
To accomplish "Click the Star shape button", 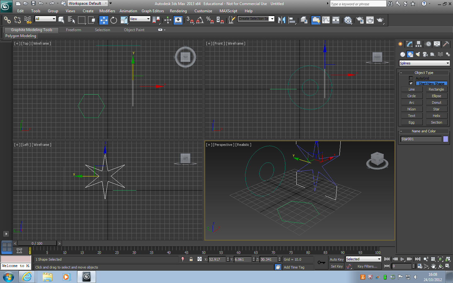I will coord(437,109).
